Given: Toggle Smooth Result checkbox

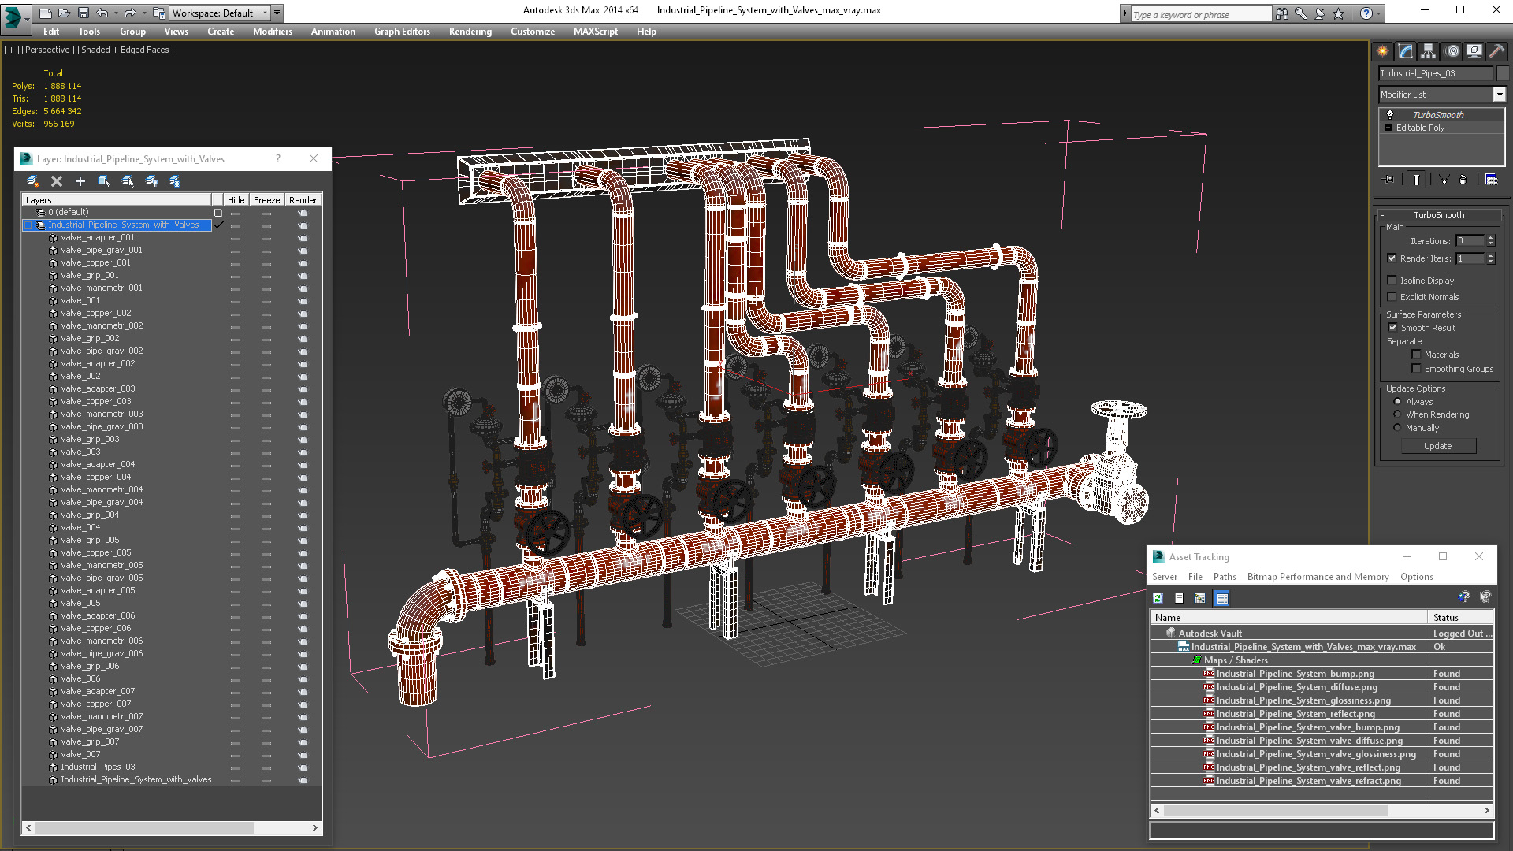Looking at the screenshot, I should pyautogui.click(x=1392, y=328).
